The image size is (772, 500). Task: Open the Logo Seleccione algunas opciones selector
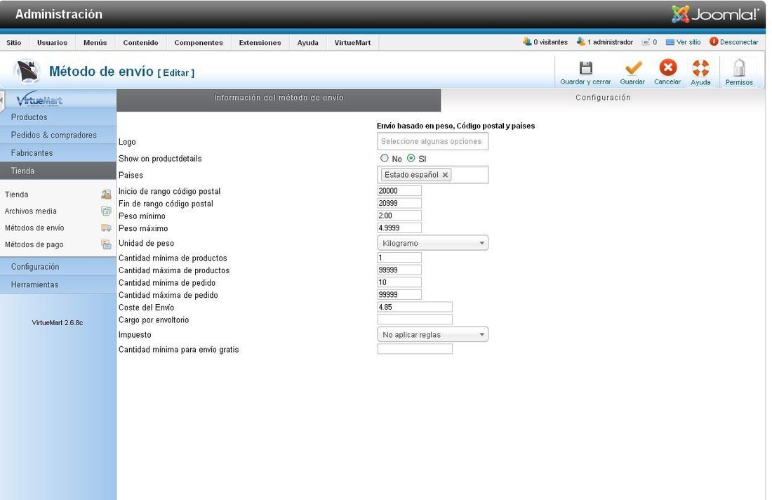432,141
